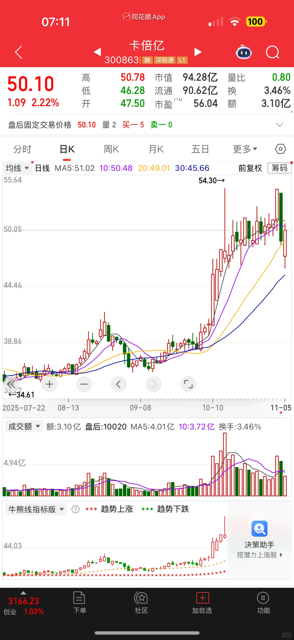Add stock via 加自选
Image resolution: width=294 pixels, height=640 pixels.
click(202, 603)
